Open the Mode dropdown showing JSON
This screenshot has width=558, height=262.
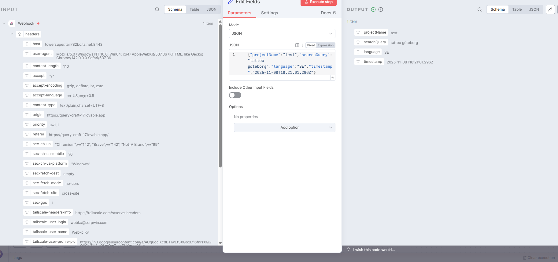click(282, 34)
